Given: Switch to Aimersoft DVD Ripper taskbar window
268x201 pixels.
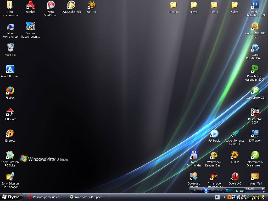Looking at the screenshot, I should click(87, 197).
